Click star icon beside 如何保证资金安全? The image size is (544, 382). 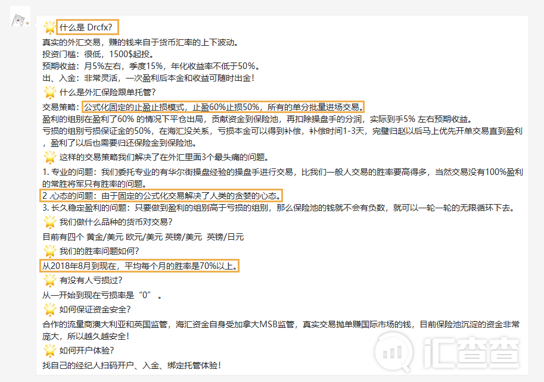click(49, 309)
